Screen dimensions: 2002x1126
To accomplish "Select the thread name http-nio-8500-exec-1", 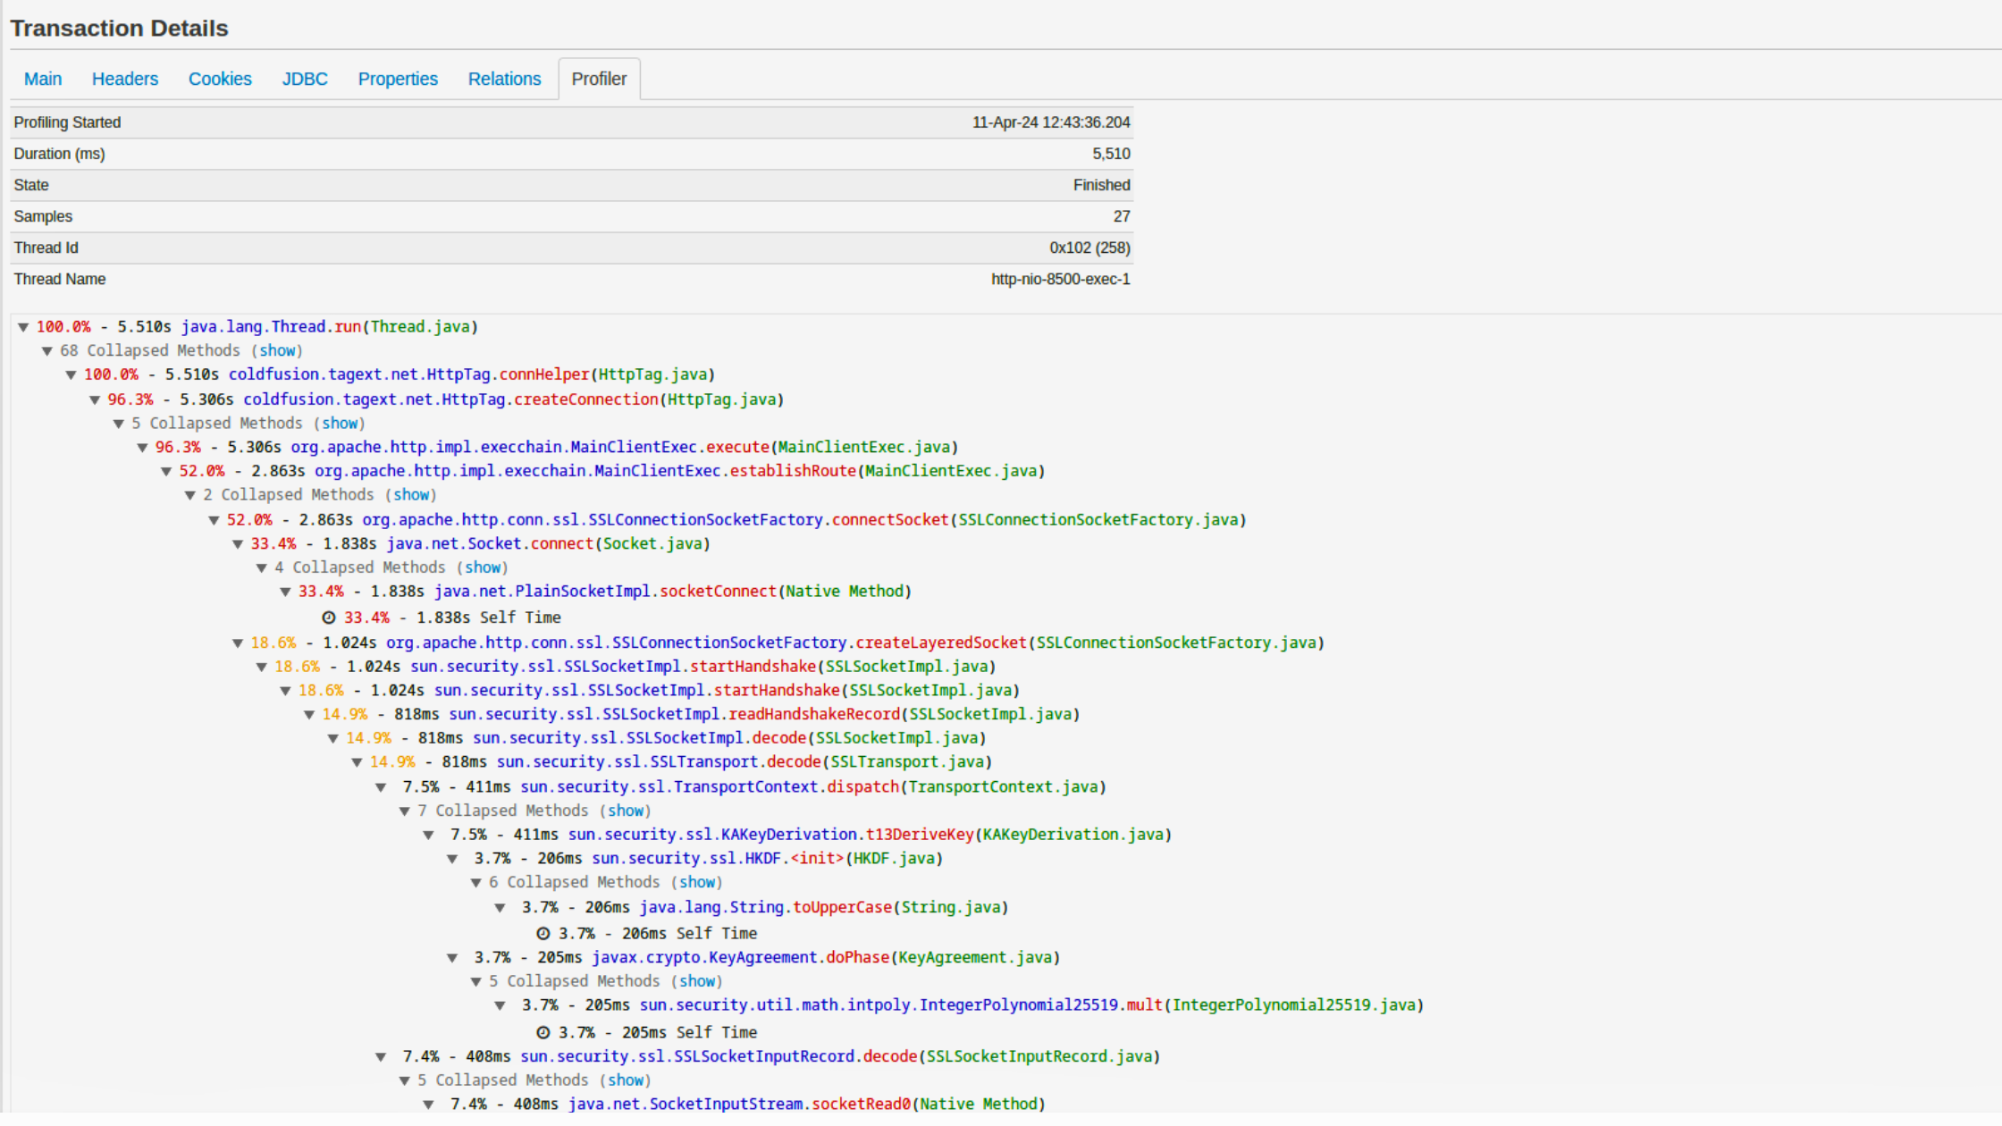I will [x=1060, y=279].
